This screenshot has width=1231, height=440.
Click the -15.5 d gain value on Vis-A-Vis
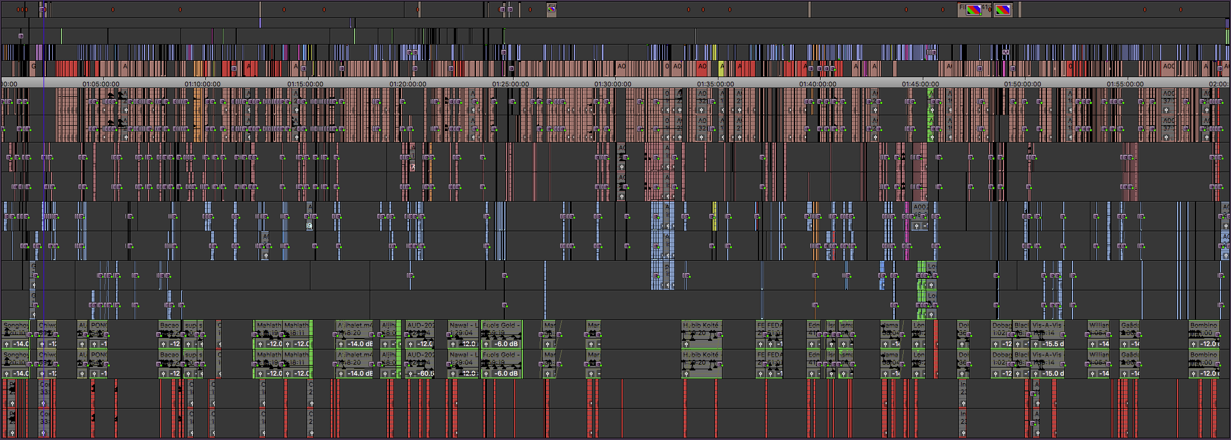(1053, 344)
